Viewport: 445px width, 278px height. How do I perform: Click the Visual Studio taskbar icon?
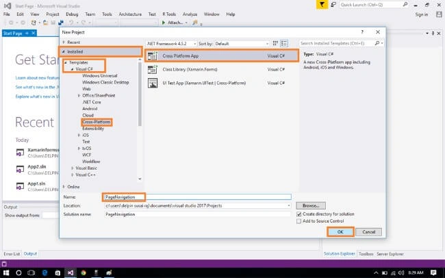tap(71, 273)
